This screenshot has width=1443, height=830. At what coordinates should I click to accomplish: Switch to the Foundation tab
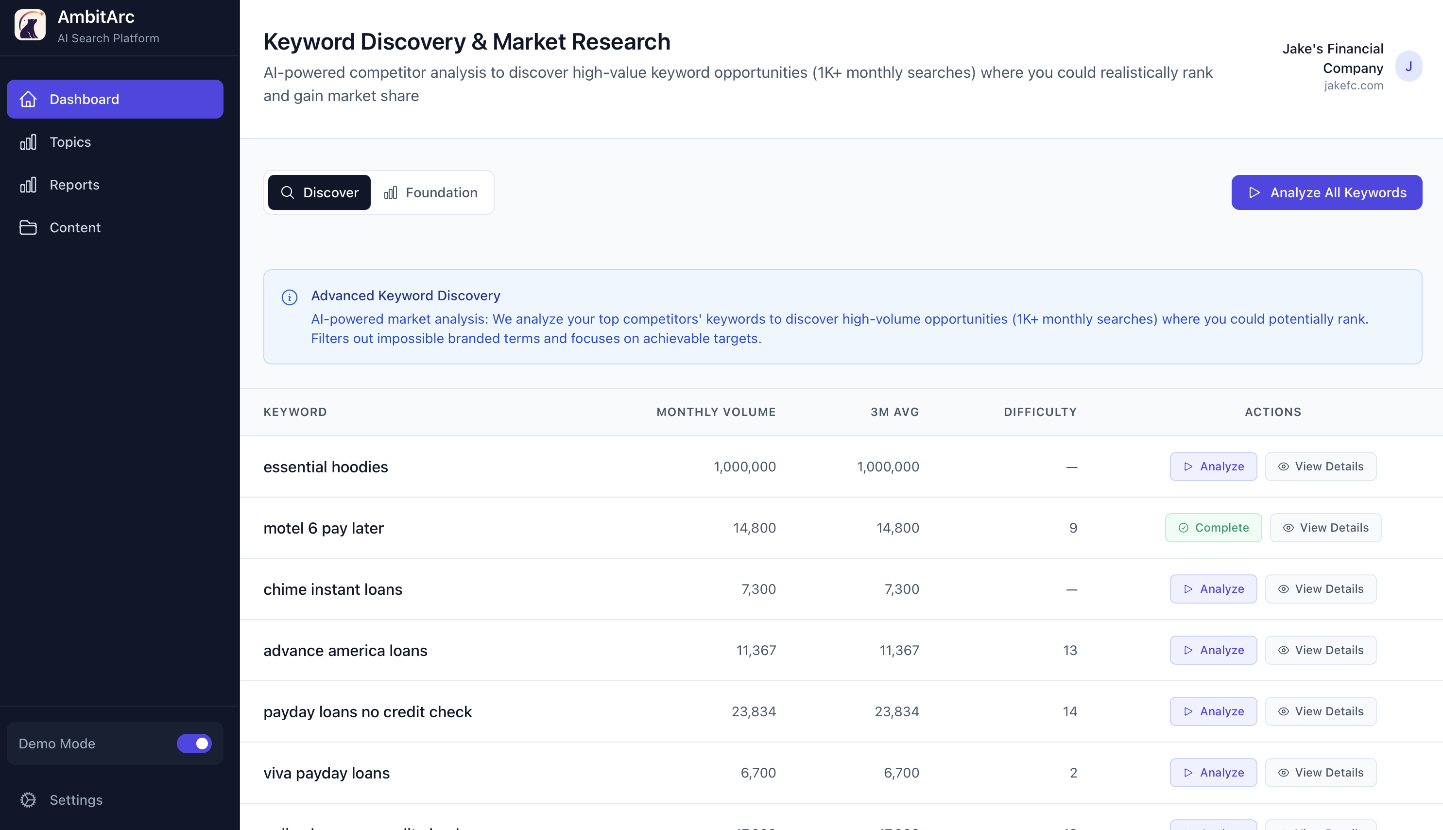[431, 192]
